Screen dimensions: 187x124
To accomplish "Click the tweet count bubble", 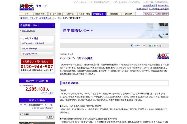I will (x=160, y=46).
